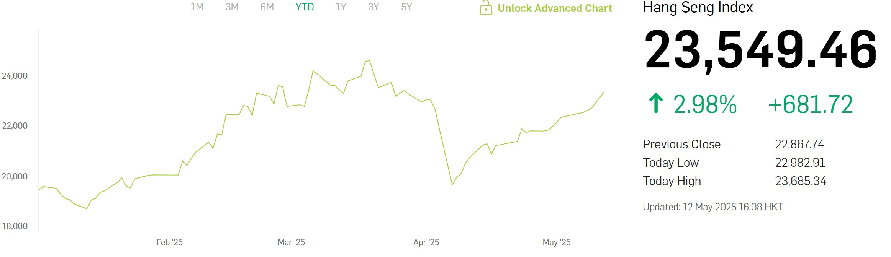This screenshot has height=257, width=891.
Task: Click the Hang Seng Index title
Action: tap(698, 7)
